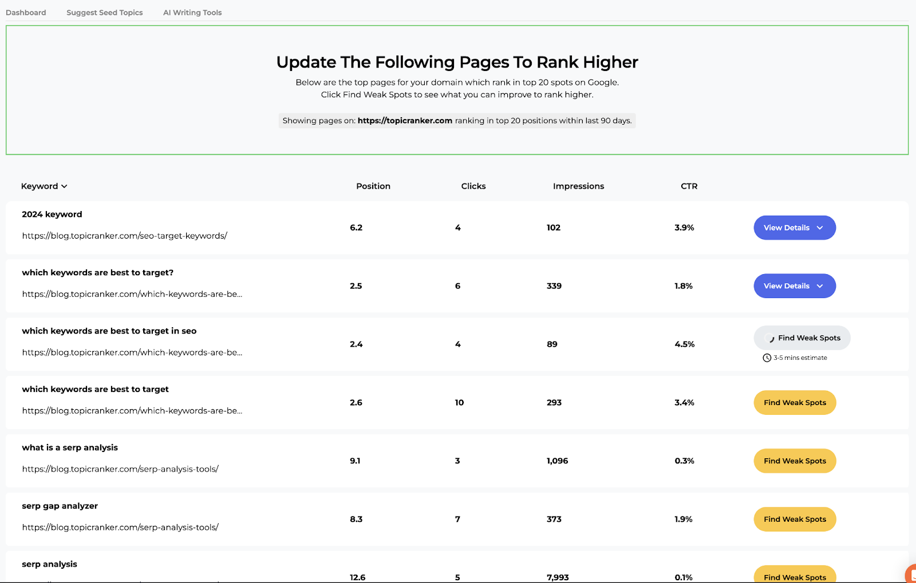Click Find Weak Spots for "serp gap analyzer"
This screenshot has width=916, height=583.
point(794,519)
